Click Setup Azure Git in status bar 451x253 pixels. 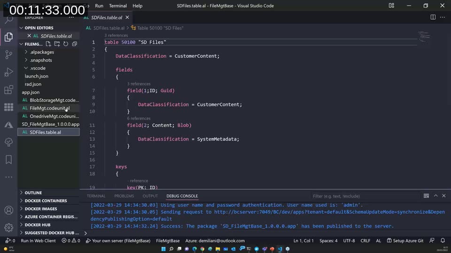pyautogui.click(x=405, y=241)
